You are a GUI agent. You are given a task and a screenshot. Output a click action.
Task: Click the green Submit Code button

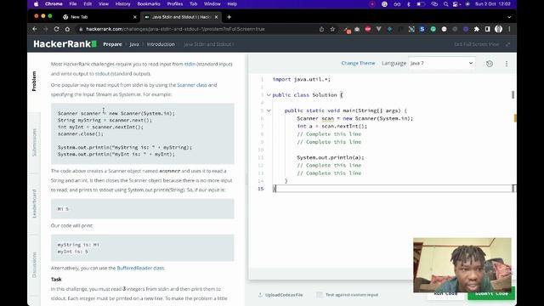(x=491, y=293)
